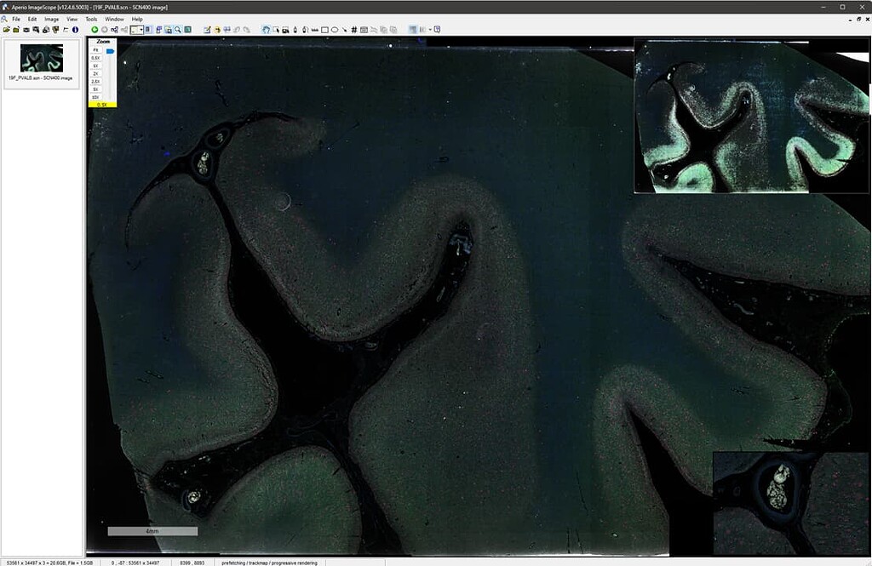
Task: Select the rectangle annotation tool
Action: point(324,29)
